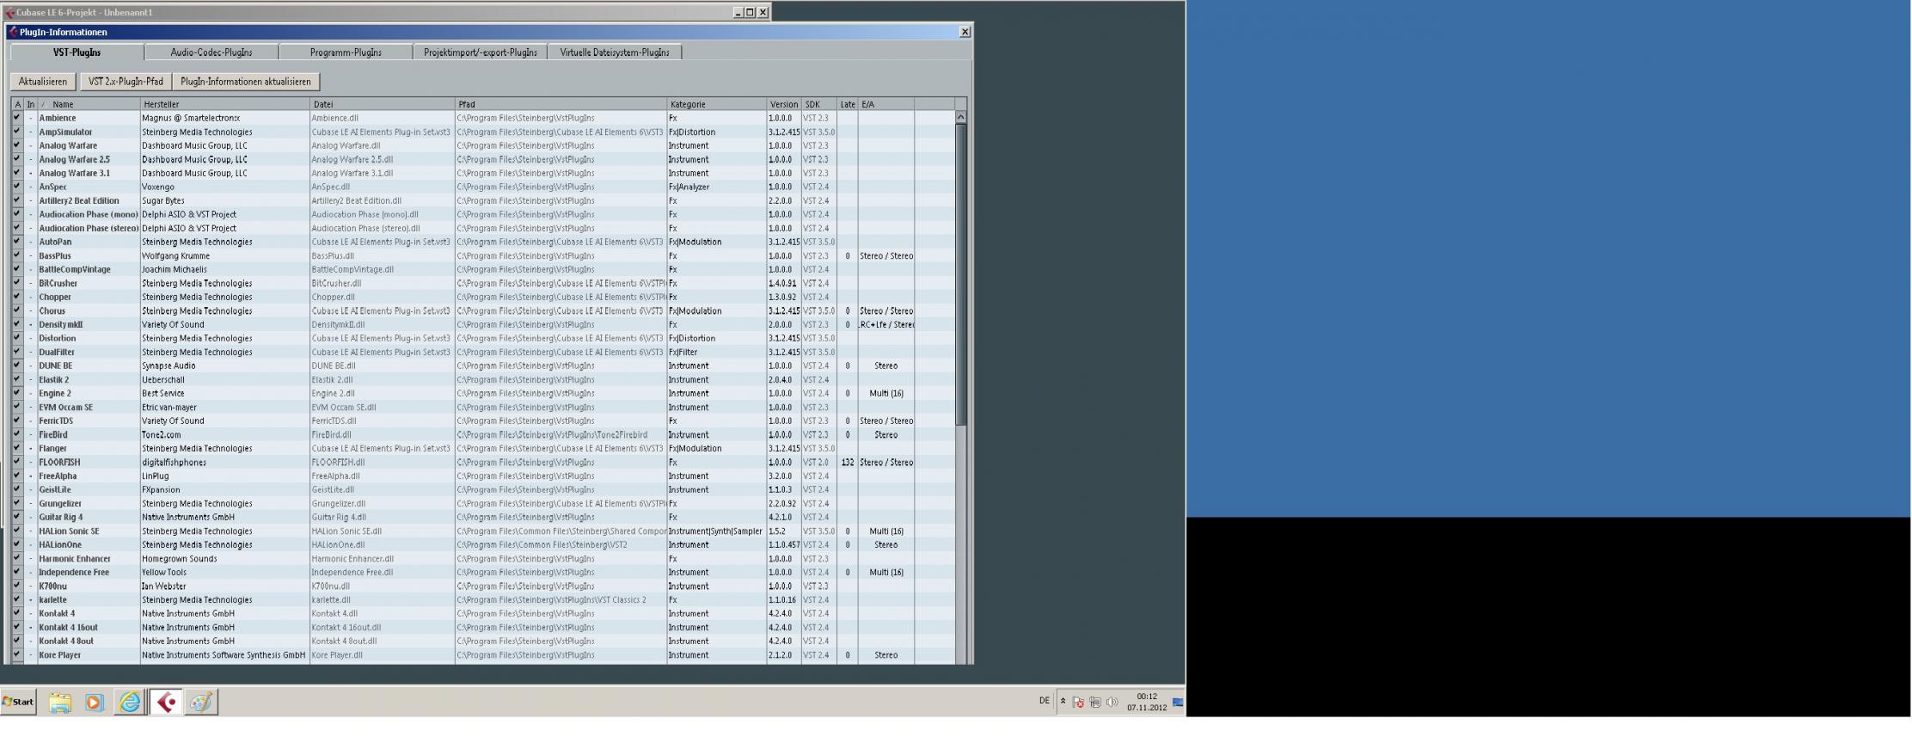Click the Show Desktop button

coord(1179,702)
